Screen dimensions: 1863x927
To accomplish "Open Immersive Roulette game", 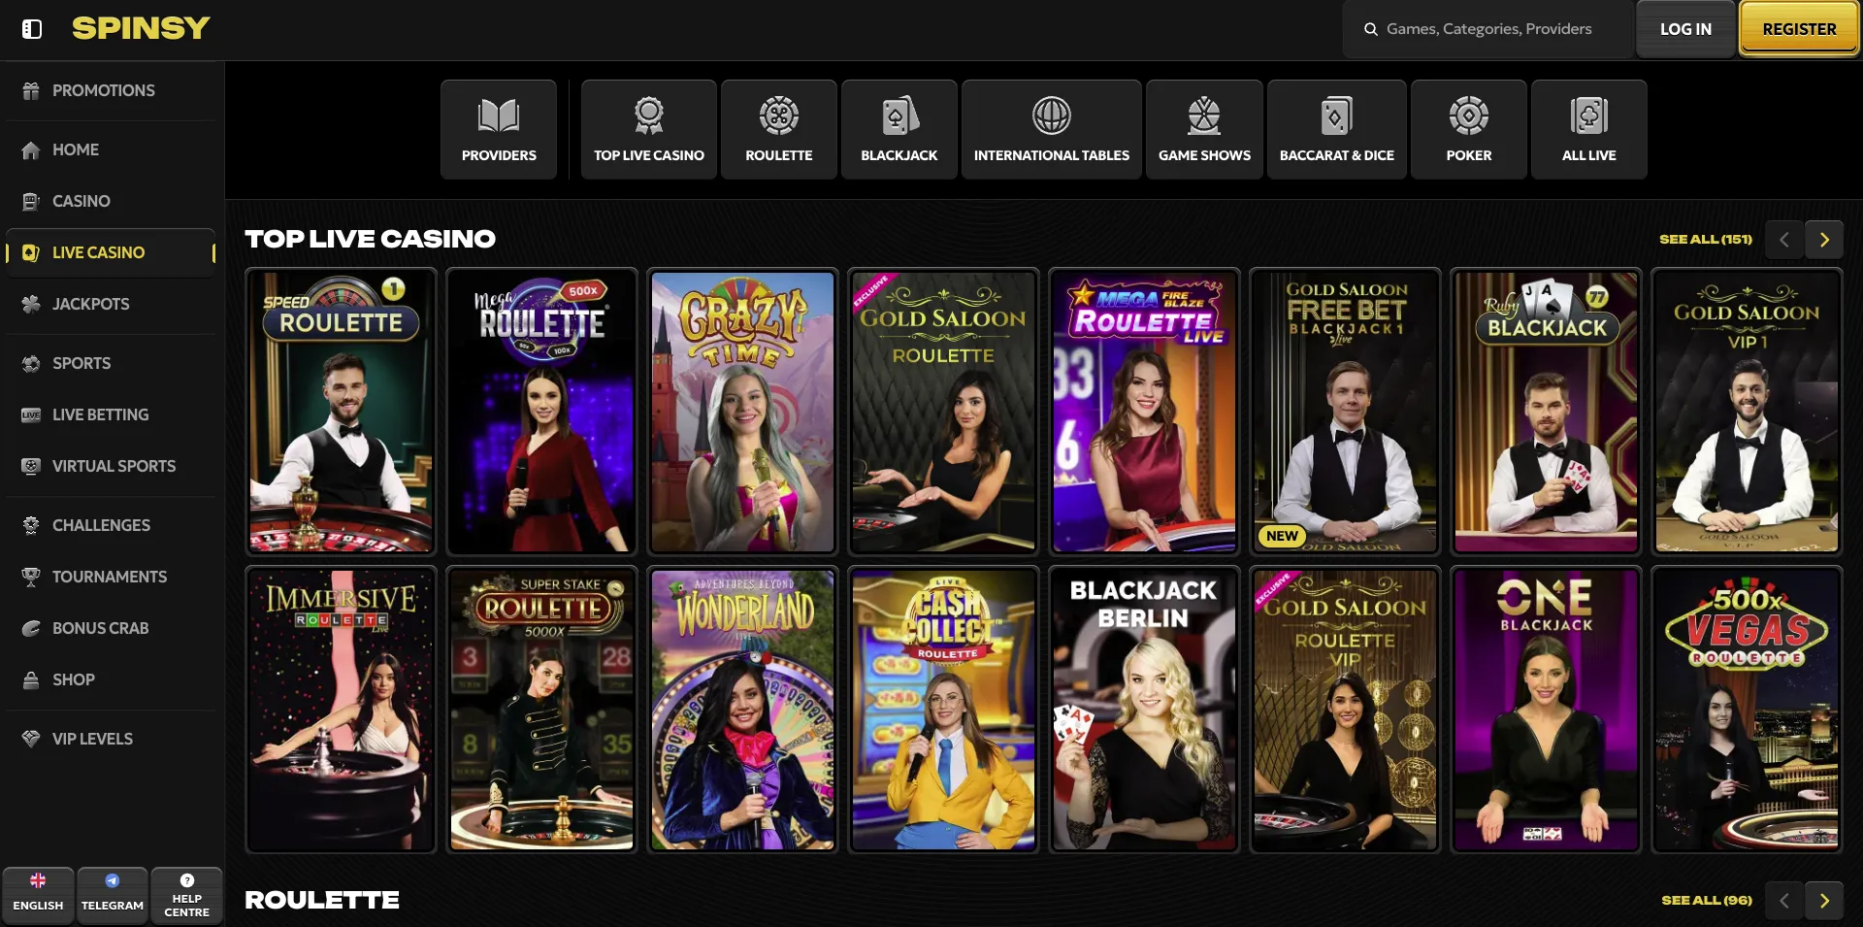I will [x=341, y=710].
